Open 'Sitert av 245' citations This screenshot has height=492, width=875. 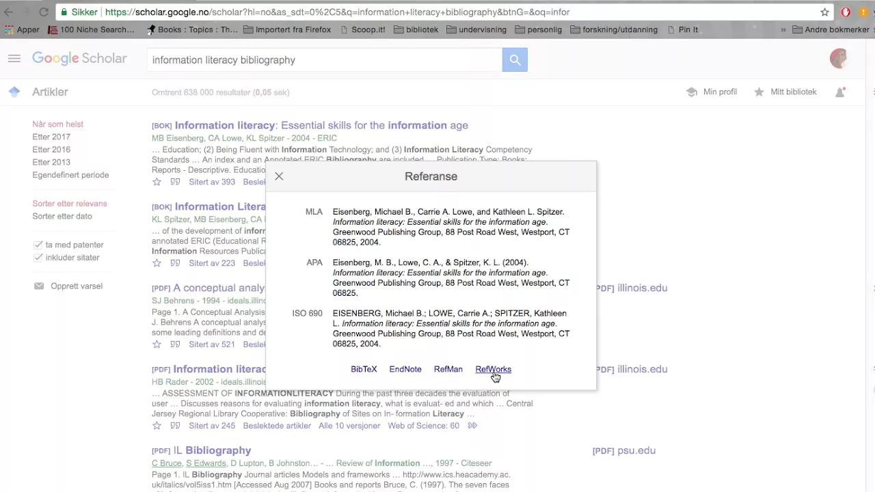[x=212, y=426]
